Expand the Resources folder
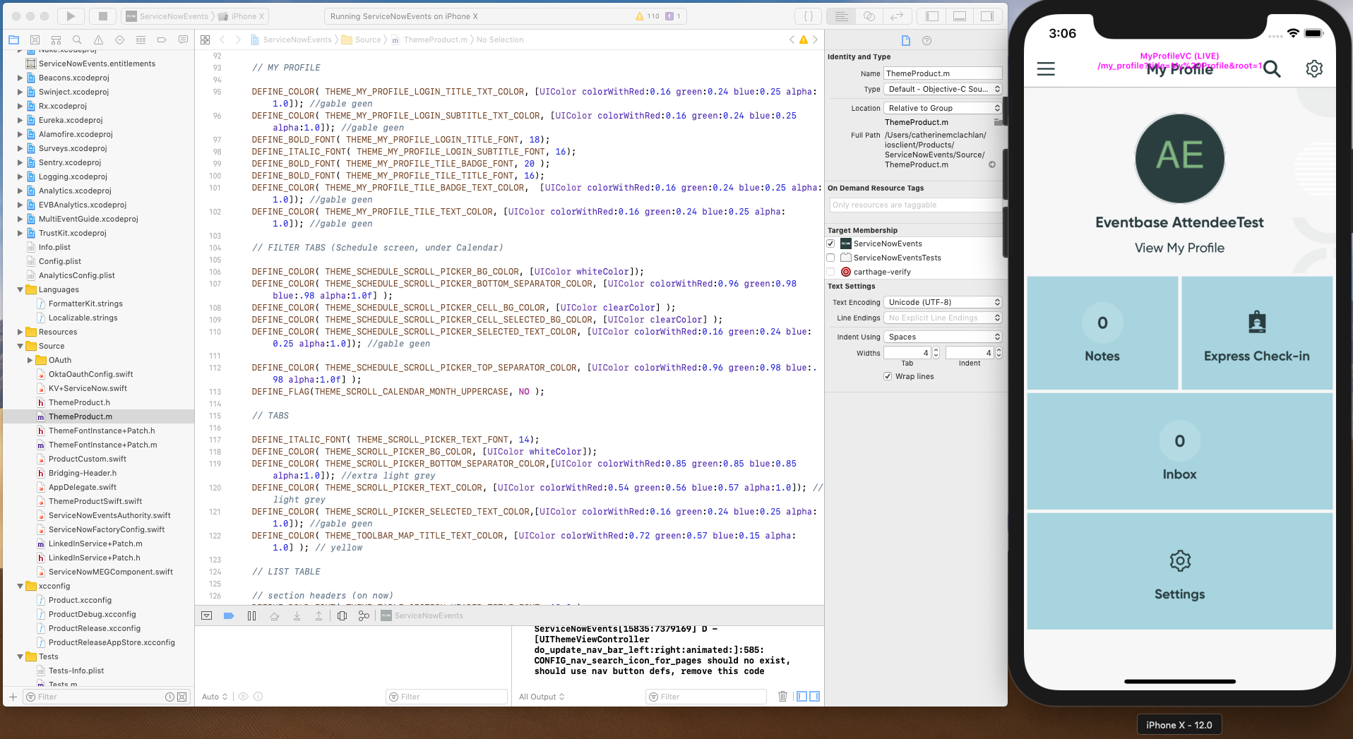Viewport: 1353px width, 739px height. pyautogui.click(x=20, y=332)
